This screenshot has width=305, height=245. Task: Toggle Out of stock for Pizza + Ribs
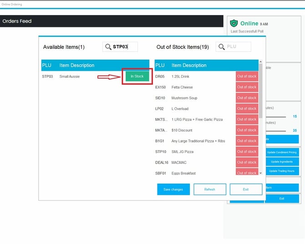pyautogui.click(x=247, y=141)
